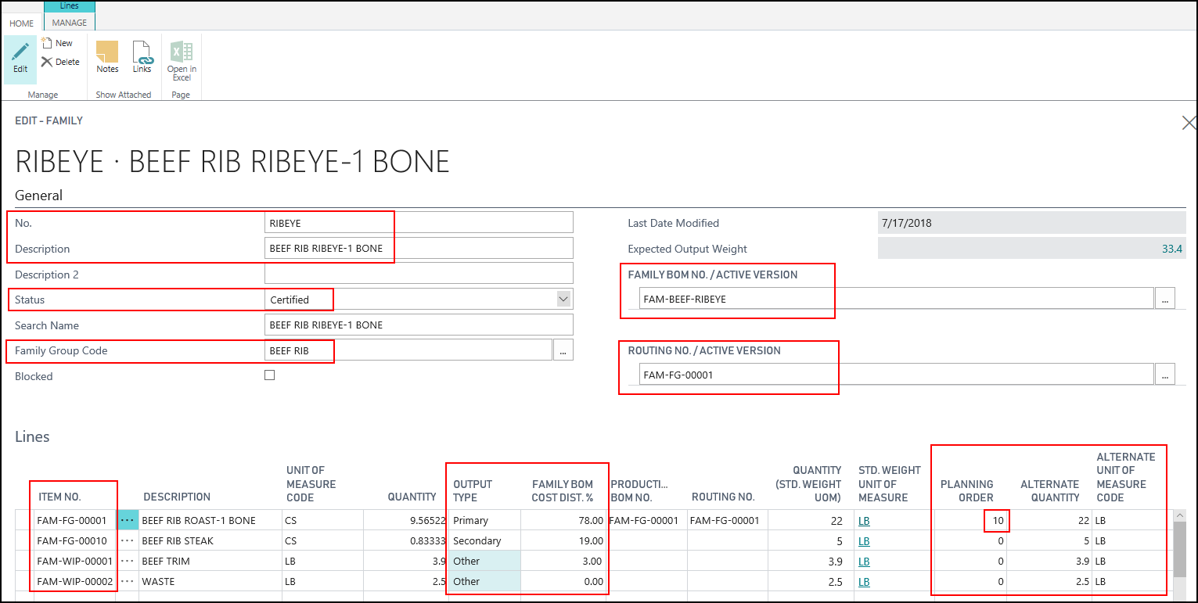Viewport: 1198px width, 603px height.
Task: Switch to the HOME ribbon tab
Action: tap(21, 23)
